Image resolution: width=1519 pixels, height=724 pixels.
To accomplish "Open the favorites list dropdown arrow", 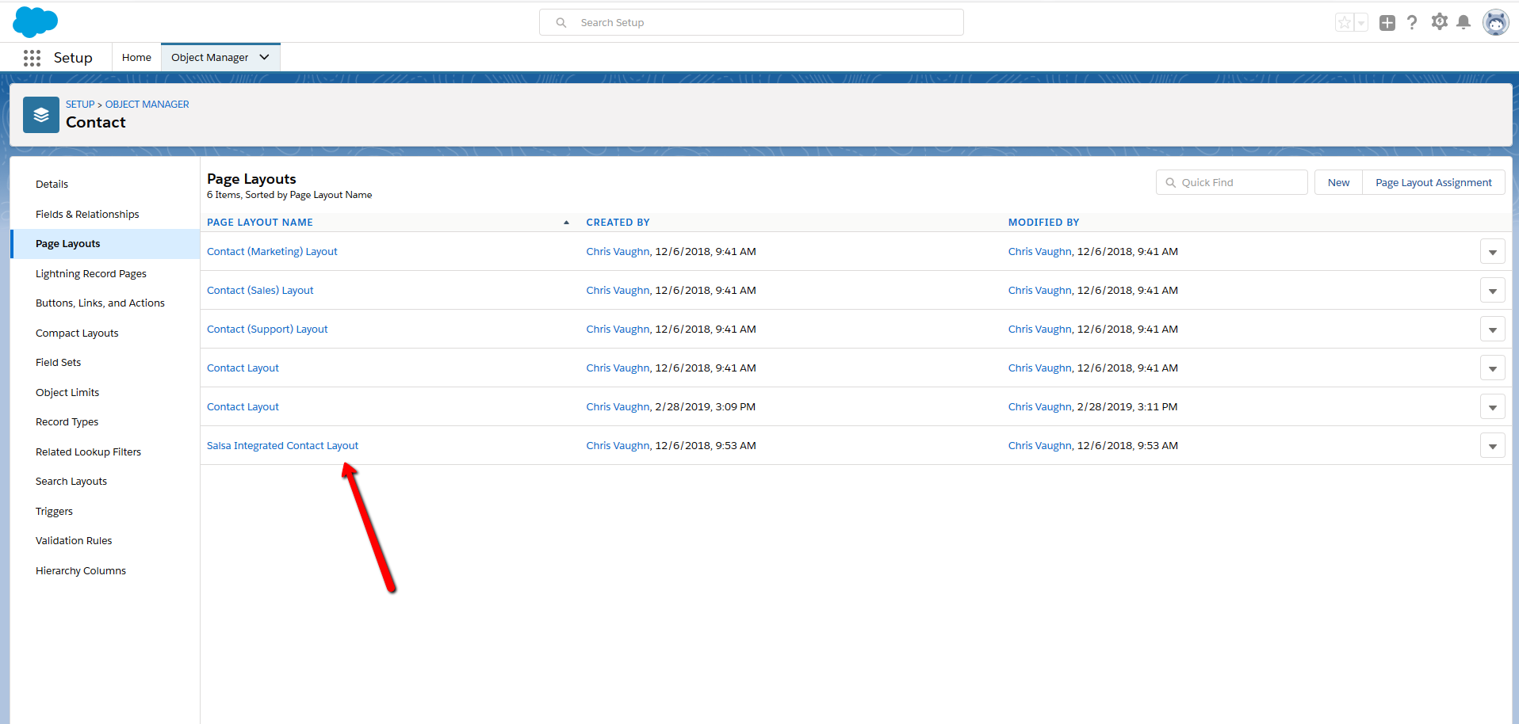I will 1360,22.
